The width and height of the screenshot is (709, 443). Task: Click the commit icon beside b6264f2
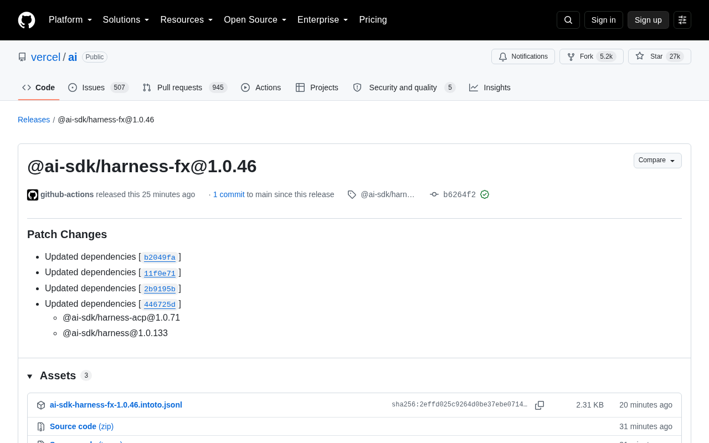pos(434,194)
